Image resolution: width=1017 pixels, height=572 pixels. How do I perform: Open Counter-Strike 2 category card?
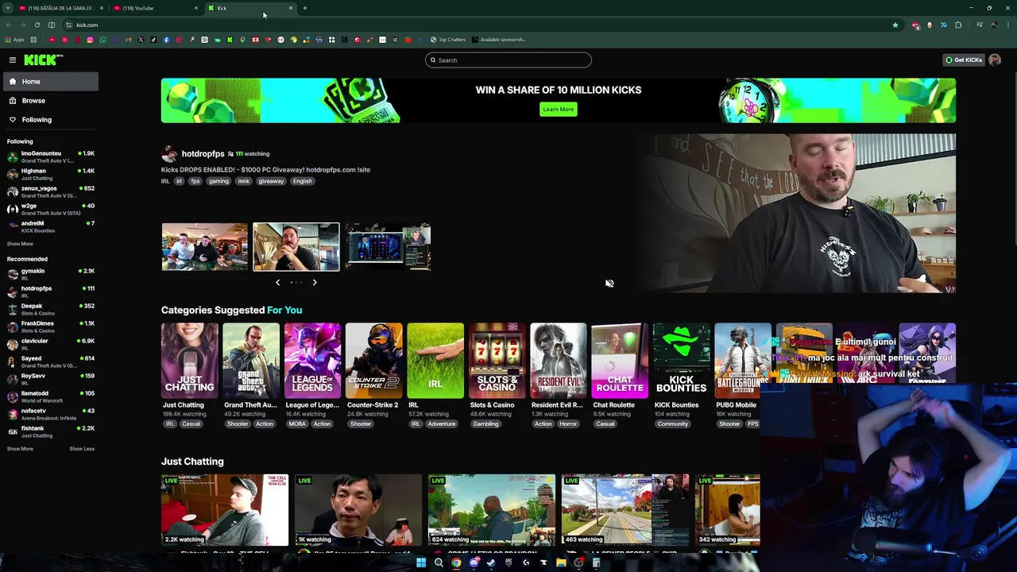pos(373,360)
